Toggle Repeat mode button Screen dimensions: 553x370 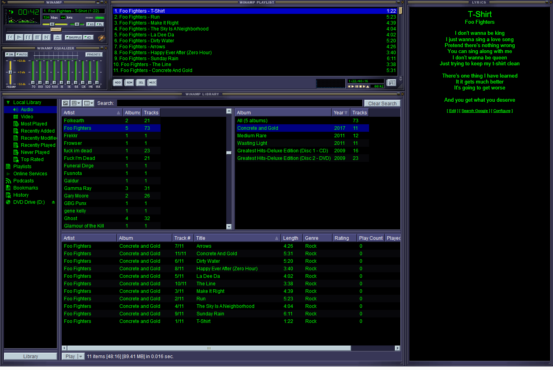pyautogui.click(x=88, y=37)
